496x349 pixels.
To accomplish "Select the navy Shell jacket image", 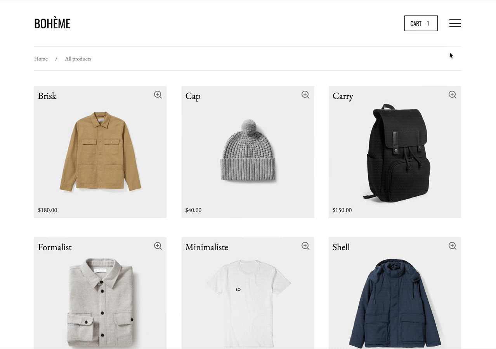I will [395, 303].
